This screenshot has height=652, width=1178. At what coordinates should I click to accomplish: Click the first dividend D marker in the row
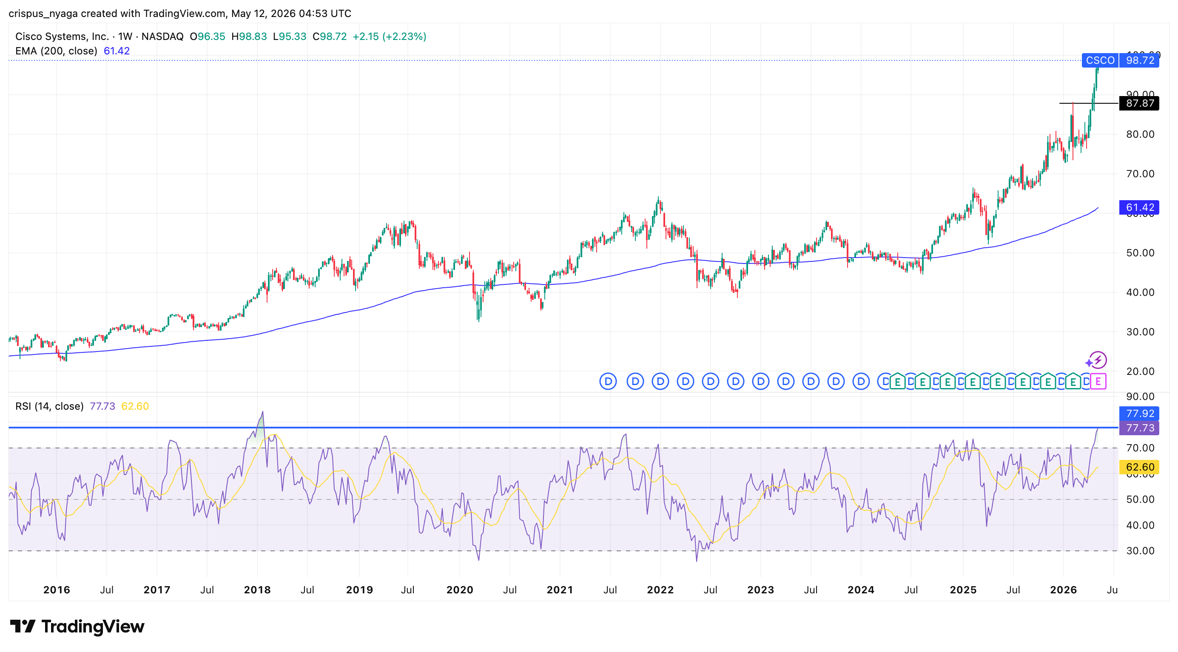(608, 382)
